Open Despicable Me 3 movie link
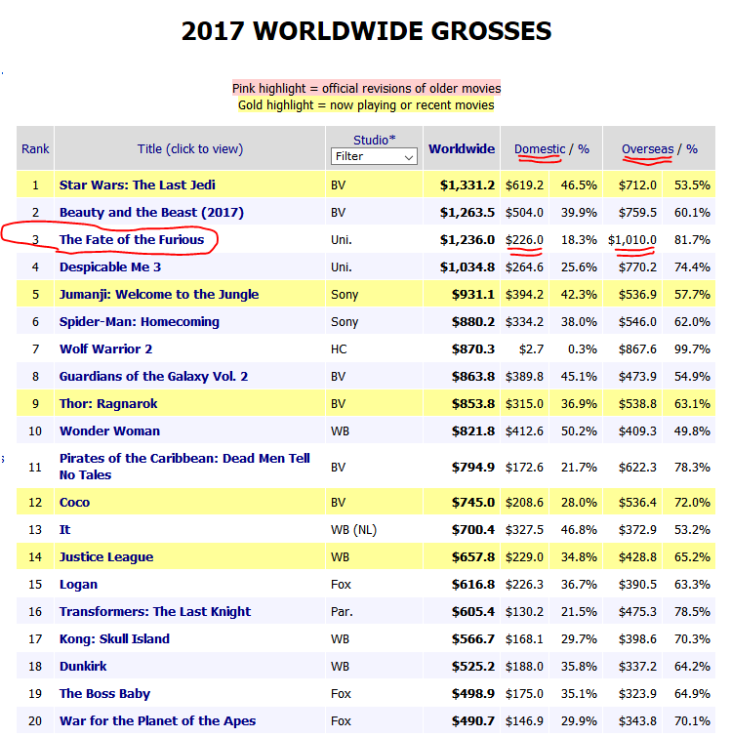Viewport: 731px width, 737px height. tap(110, 266)
